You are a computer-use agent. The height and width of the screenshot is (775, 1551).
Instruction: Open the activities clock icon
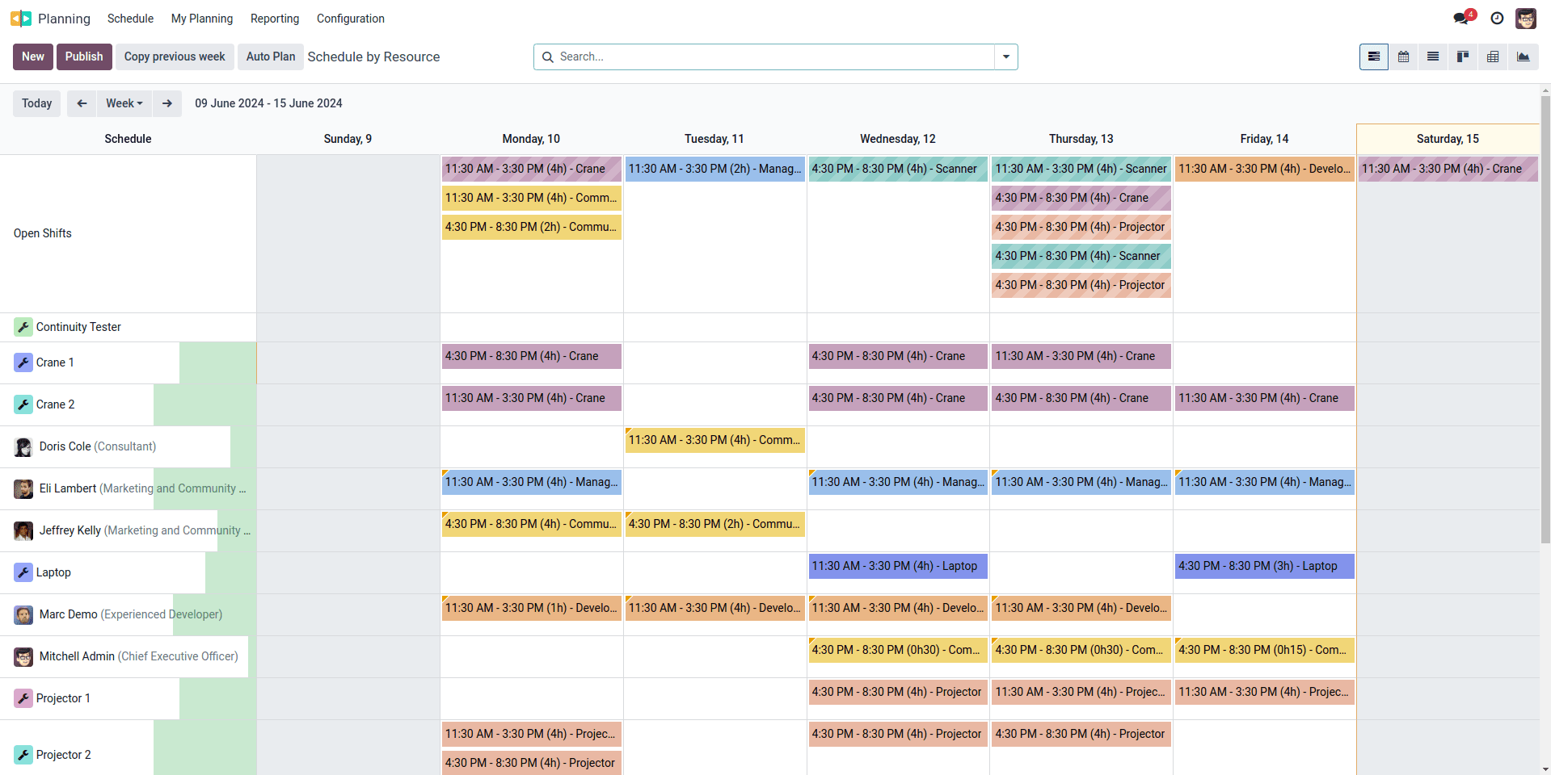pos(1497,18)
